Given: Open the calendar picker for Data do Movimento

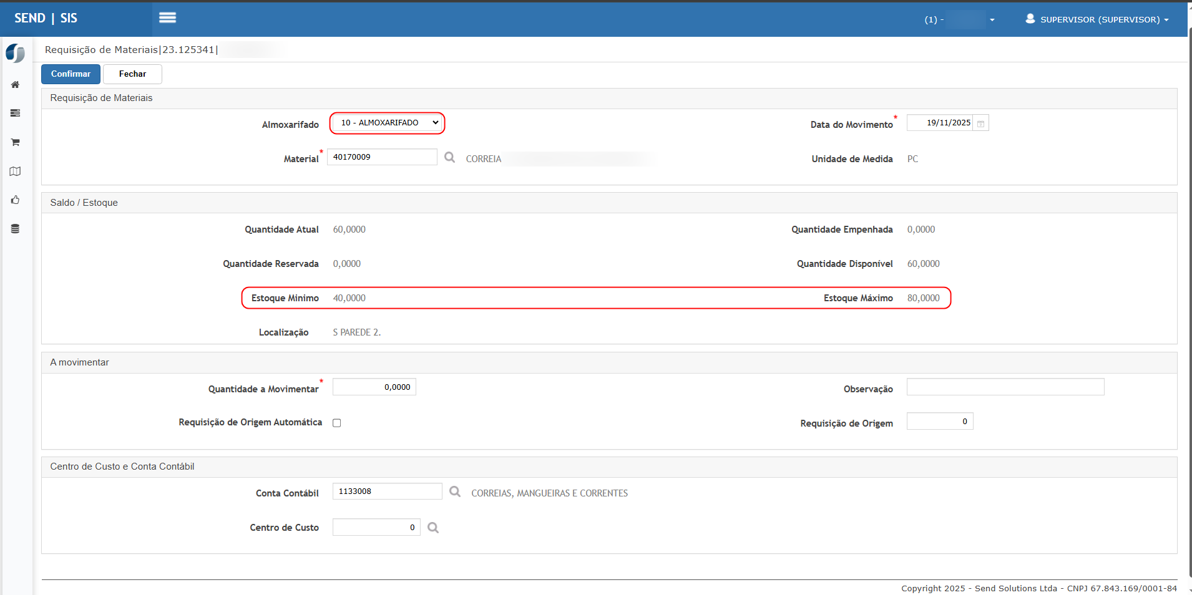Looking at the screenshot, I should tap(980, 123).
